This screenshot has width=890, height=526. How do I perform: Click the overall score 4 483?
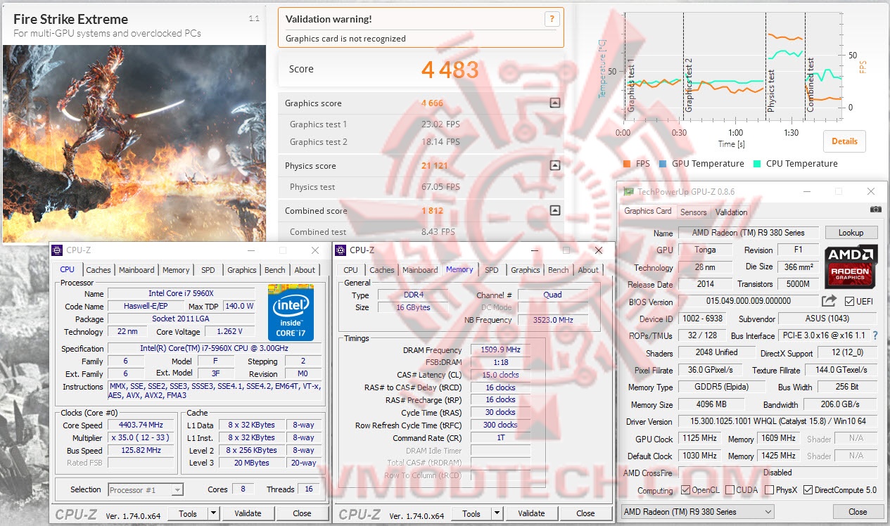click(x=450, y=69)
